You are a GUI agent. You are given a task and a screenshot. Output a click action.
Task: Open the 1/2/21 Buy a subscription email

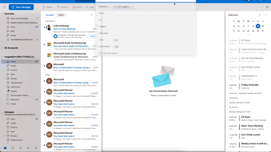point(71,67)
